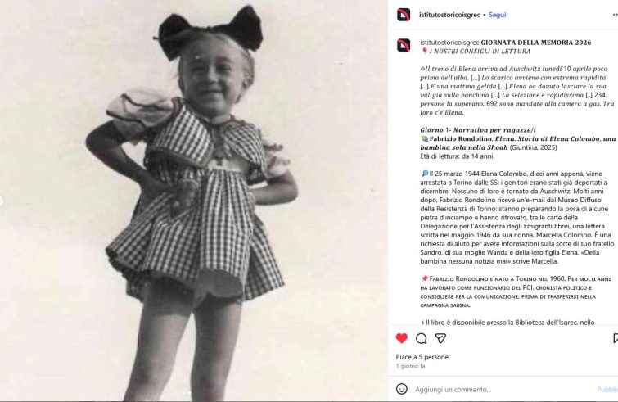Open the caption's istitutostoricoisgrec avatar
Viewport: 618px width, 402px height.
click(404, 45)
